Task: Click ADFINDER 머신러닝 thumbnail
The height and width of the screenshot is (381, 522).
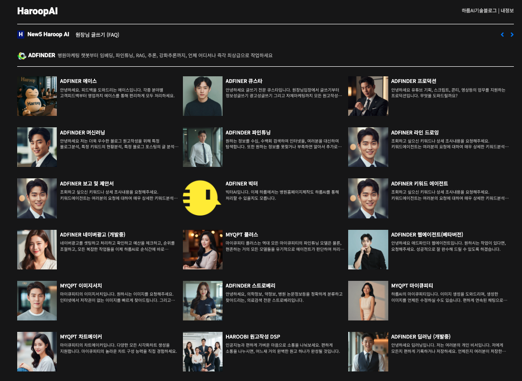Action: pos(37,147)
